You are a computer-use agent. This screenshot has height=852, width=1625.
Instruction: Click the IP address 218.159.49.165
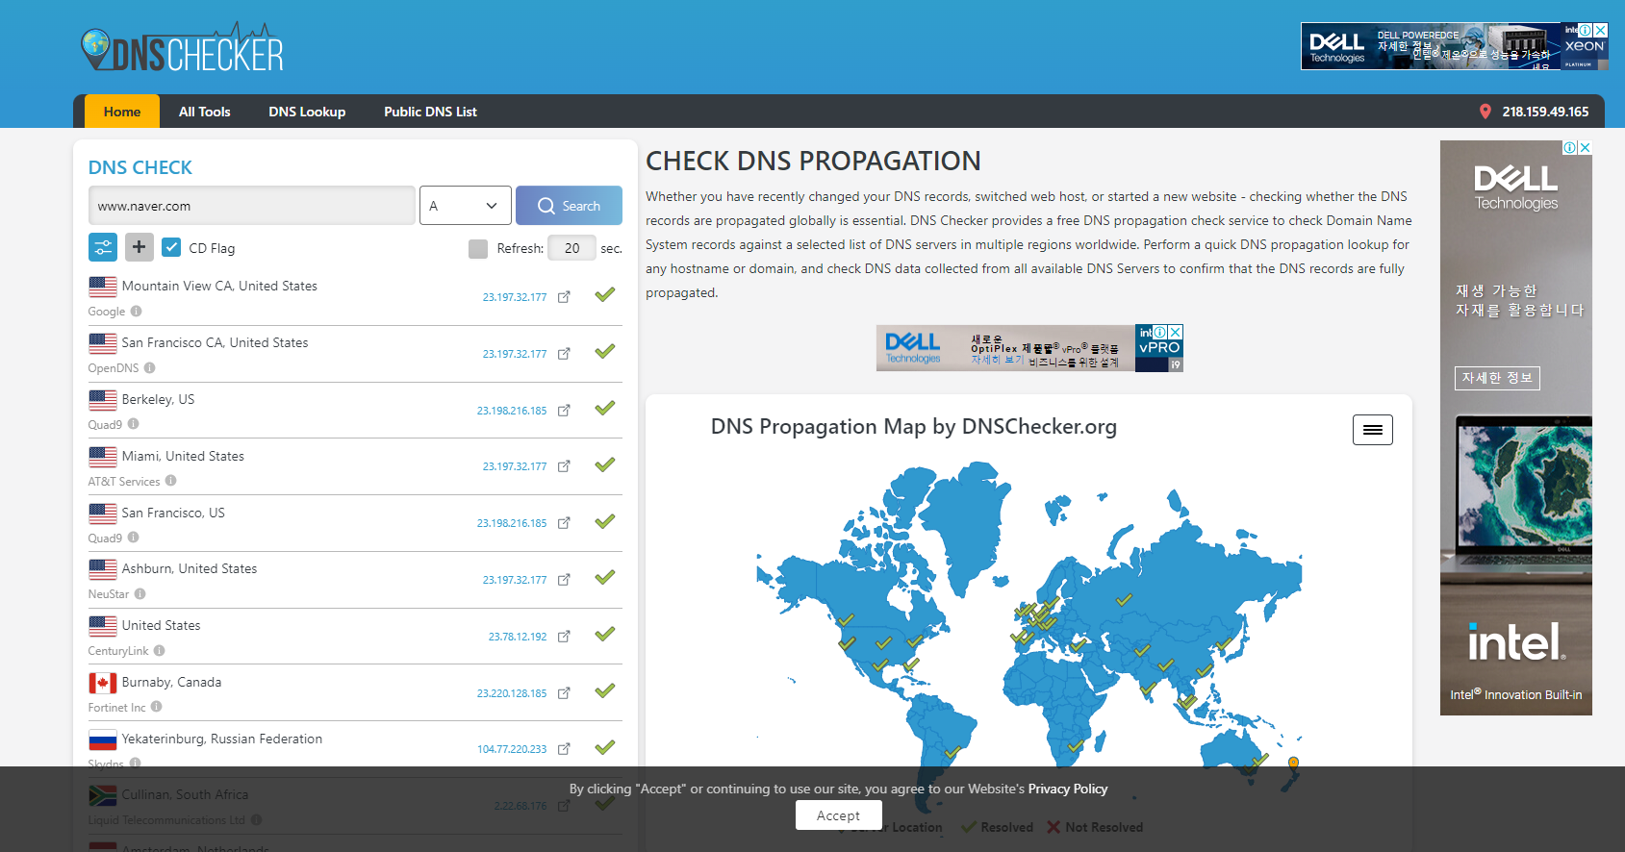pos(1545,112)
